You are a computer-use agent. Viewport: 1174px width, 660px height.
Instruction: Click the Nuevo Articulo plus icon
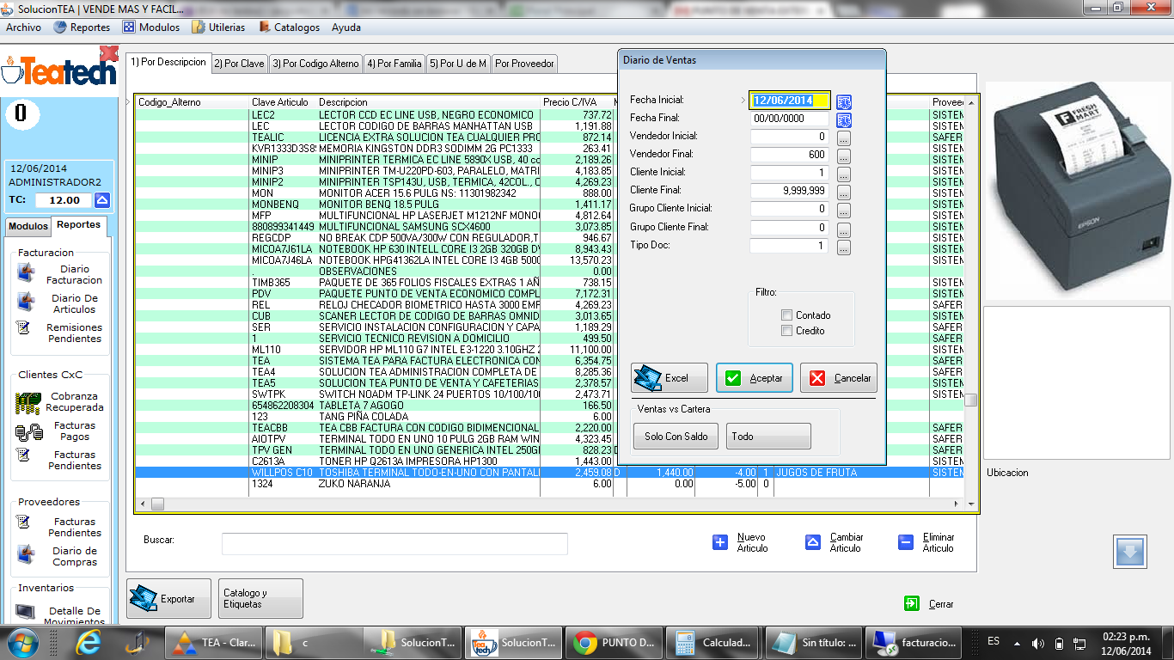[720, 542]
